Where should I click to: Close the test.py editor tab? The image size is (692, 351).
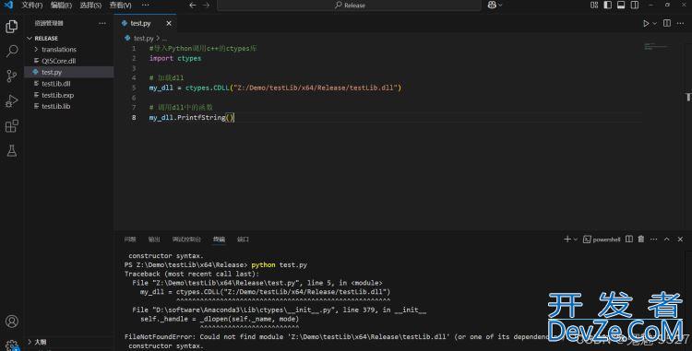pyautogui.click(x=169, y=23)
